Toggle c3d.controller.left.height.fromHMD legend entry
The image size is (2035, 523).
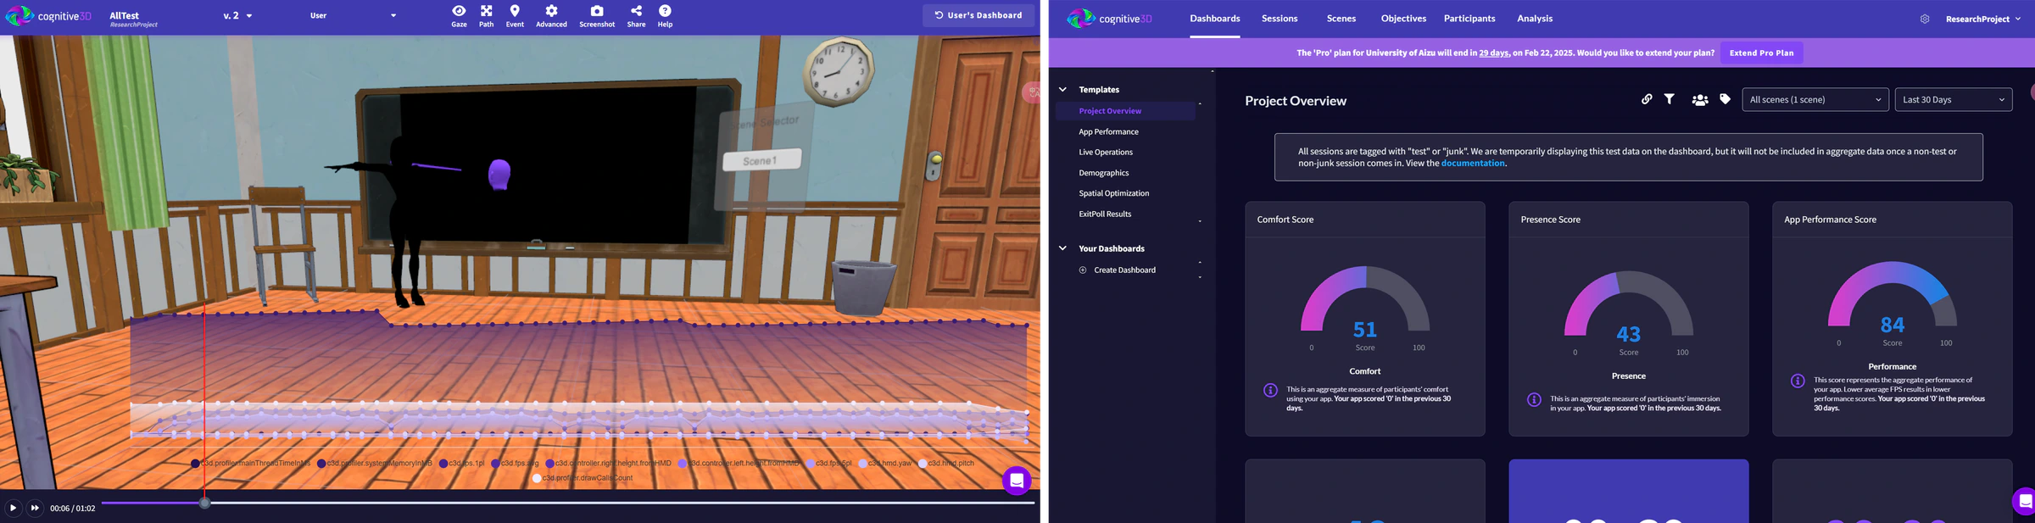pos(739,464)
